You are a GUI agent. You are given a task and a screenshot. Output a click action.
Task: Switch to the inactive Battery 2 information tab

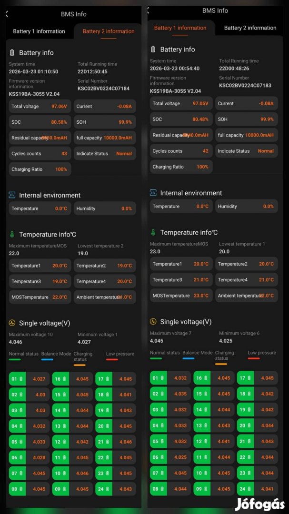click(250, 28)
